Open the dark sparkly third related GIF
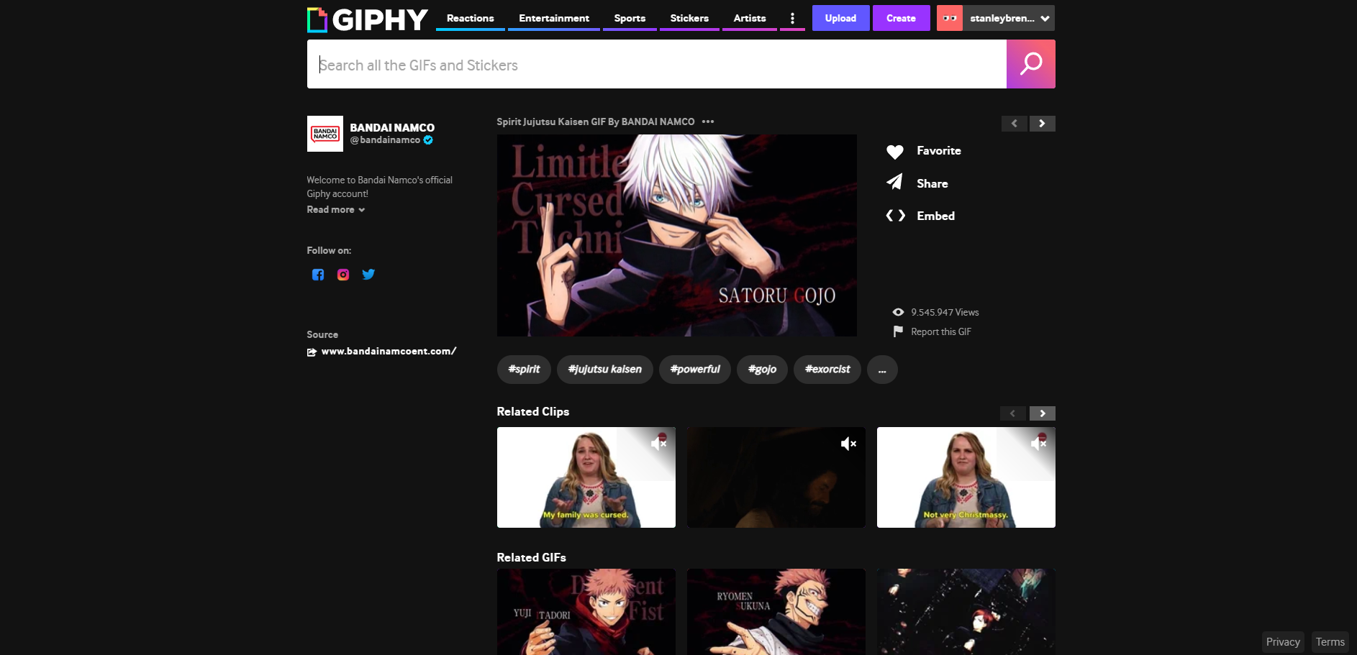The image size is (1357, 655). pos(966,612)
